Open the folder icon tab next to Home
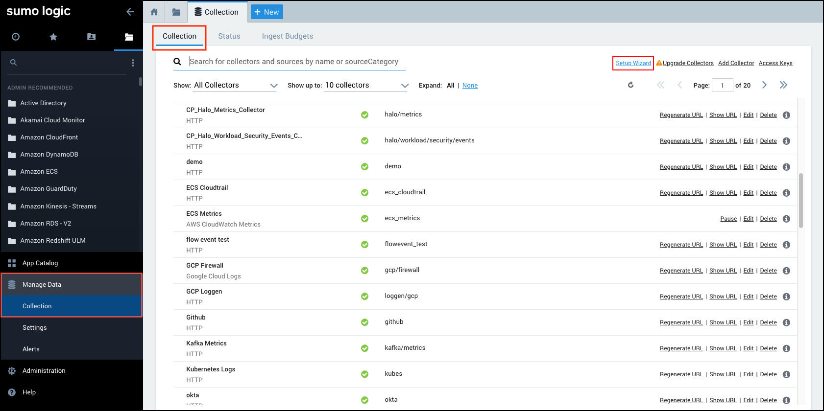Viewport: 824px width, 411px height. pyautogui.click(x=176, y=12)
